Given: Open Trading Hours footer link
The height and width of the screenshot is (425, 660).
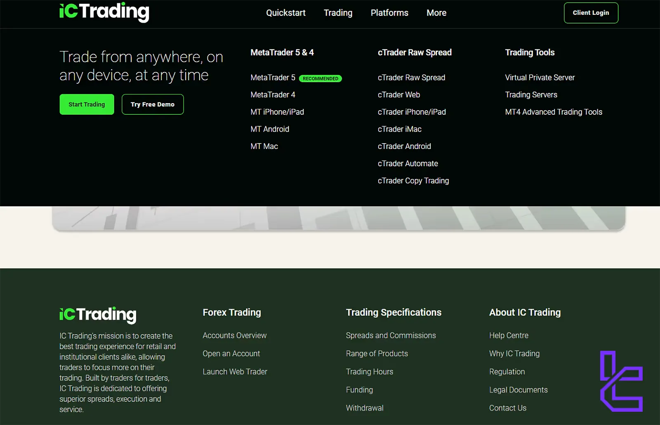Looking at the screenshot, I should [369, 372].
